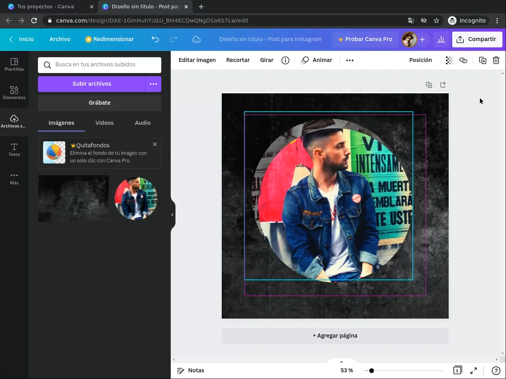Click the browser address bar

[225, 21]
